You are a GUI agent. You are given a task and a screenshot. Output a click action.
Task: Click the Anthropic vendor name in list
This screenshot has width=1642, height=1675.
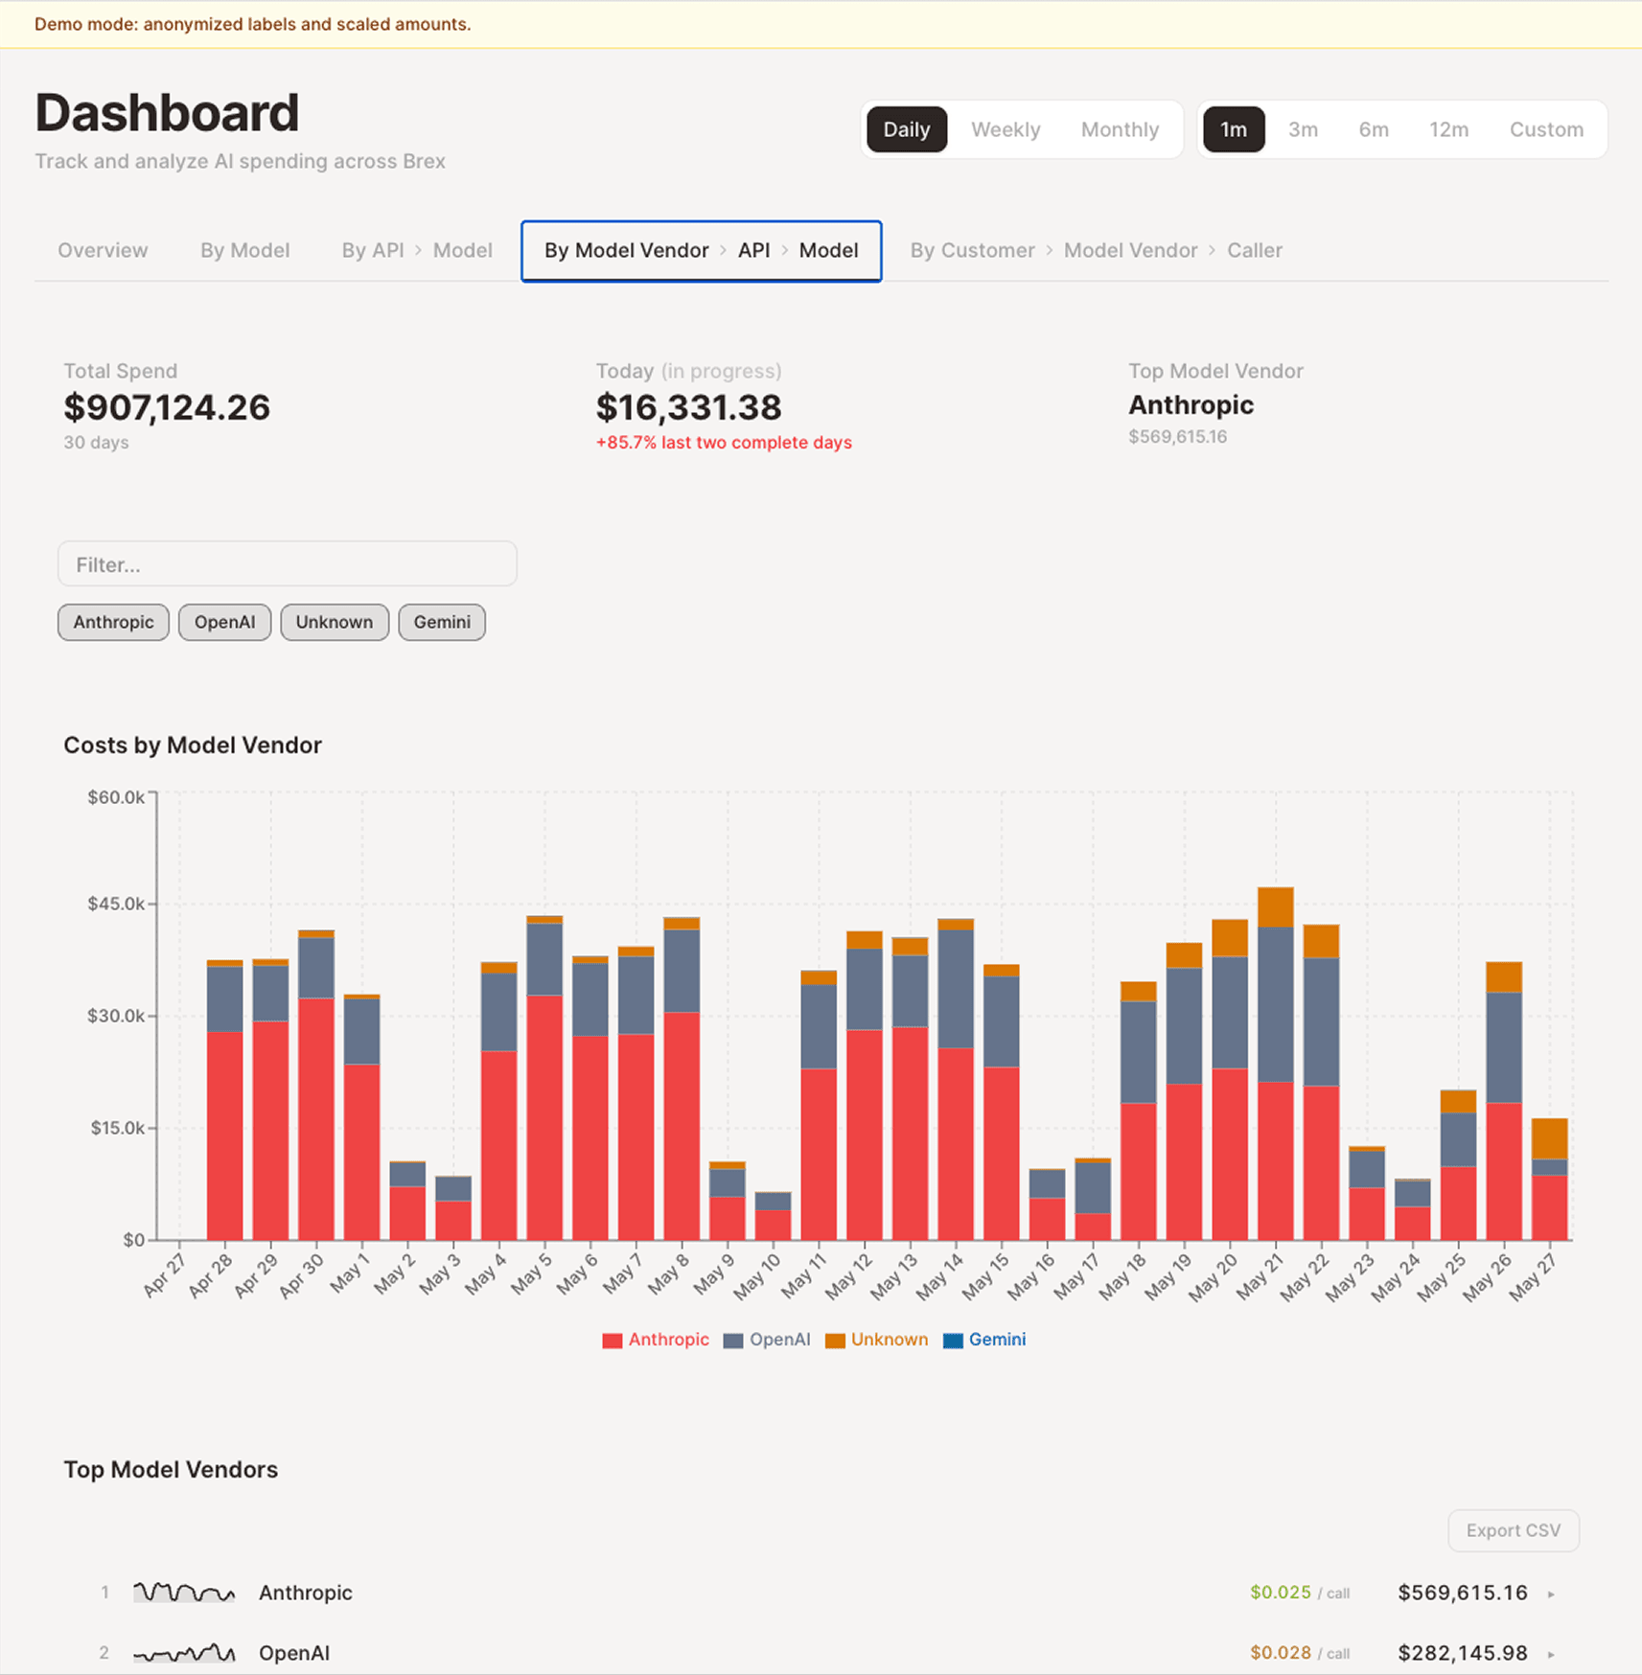click(306, 1593)
